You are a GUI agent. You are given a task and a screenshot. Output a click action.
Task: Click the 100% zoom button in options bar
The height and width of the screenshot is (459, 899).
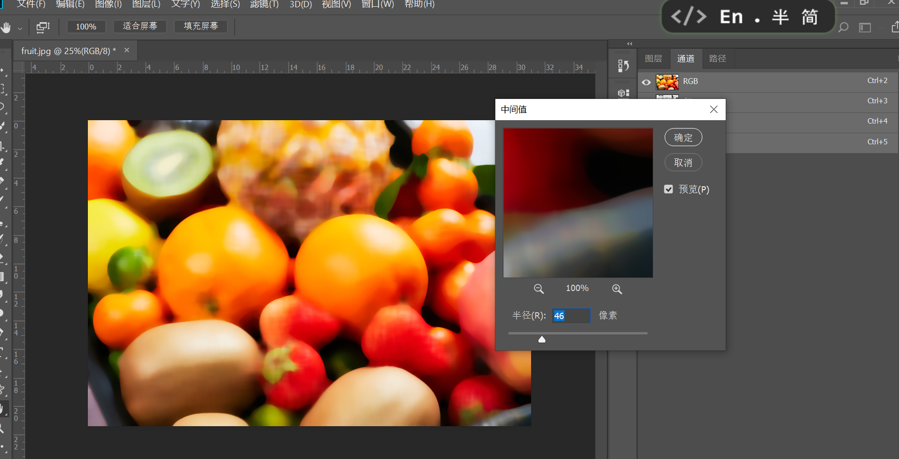tap(86, 27)
